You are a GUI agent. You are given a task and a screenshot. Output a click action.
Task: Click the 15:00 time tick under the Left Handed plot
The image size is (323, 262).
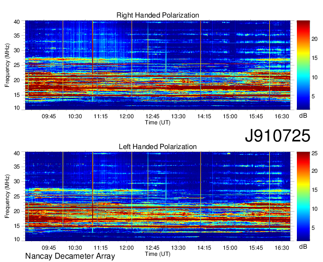pyautogui.click(x=230, y=248)
